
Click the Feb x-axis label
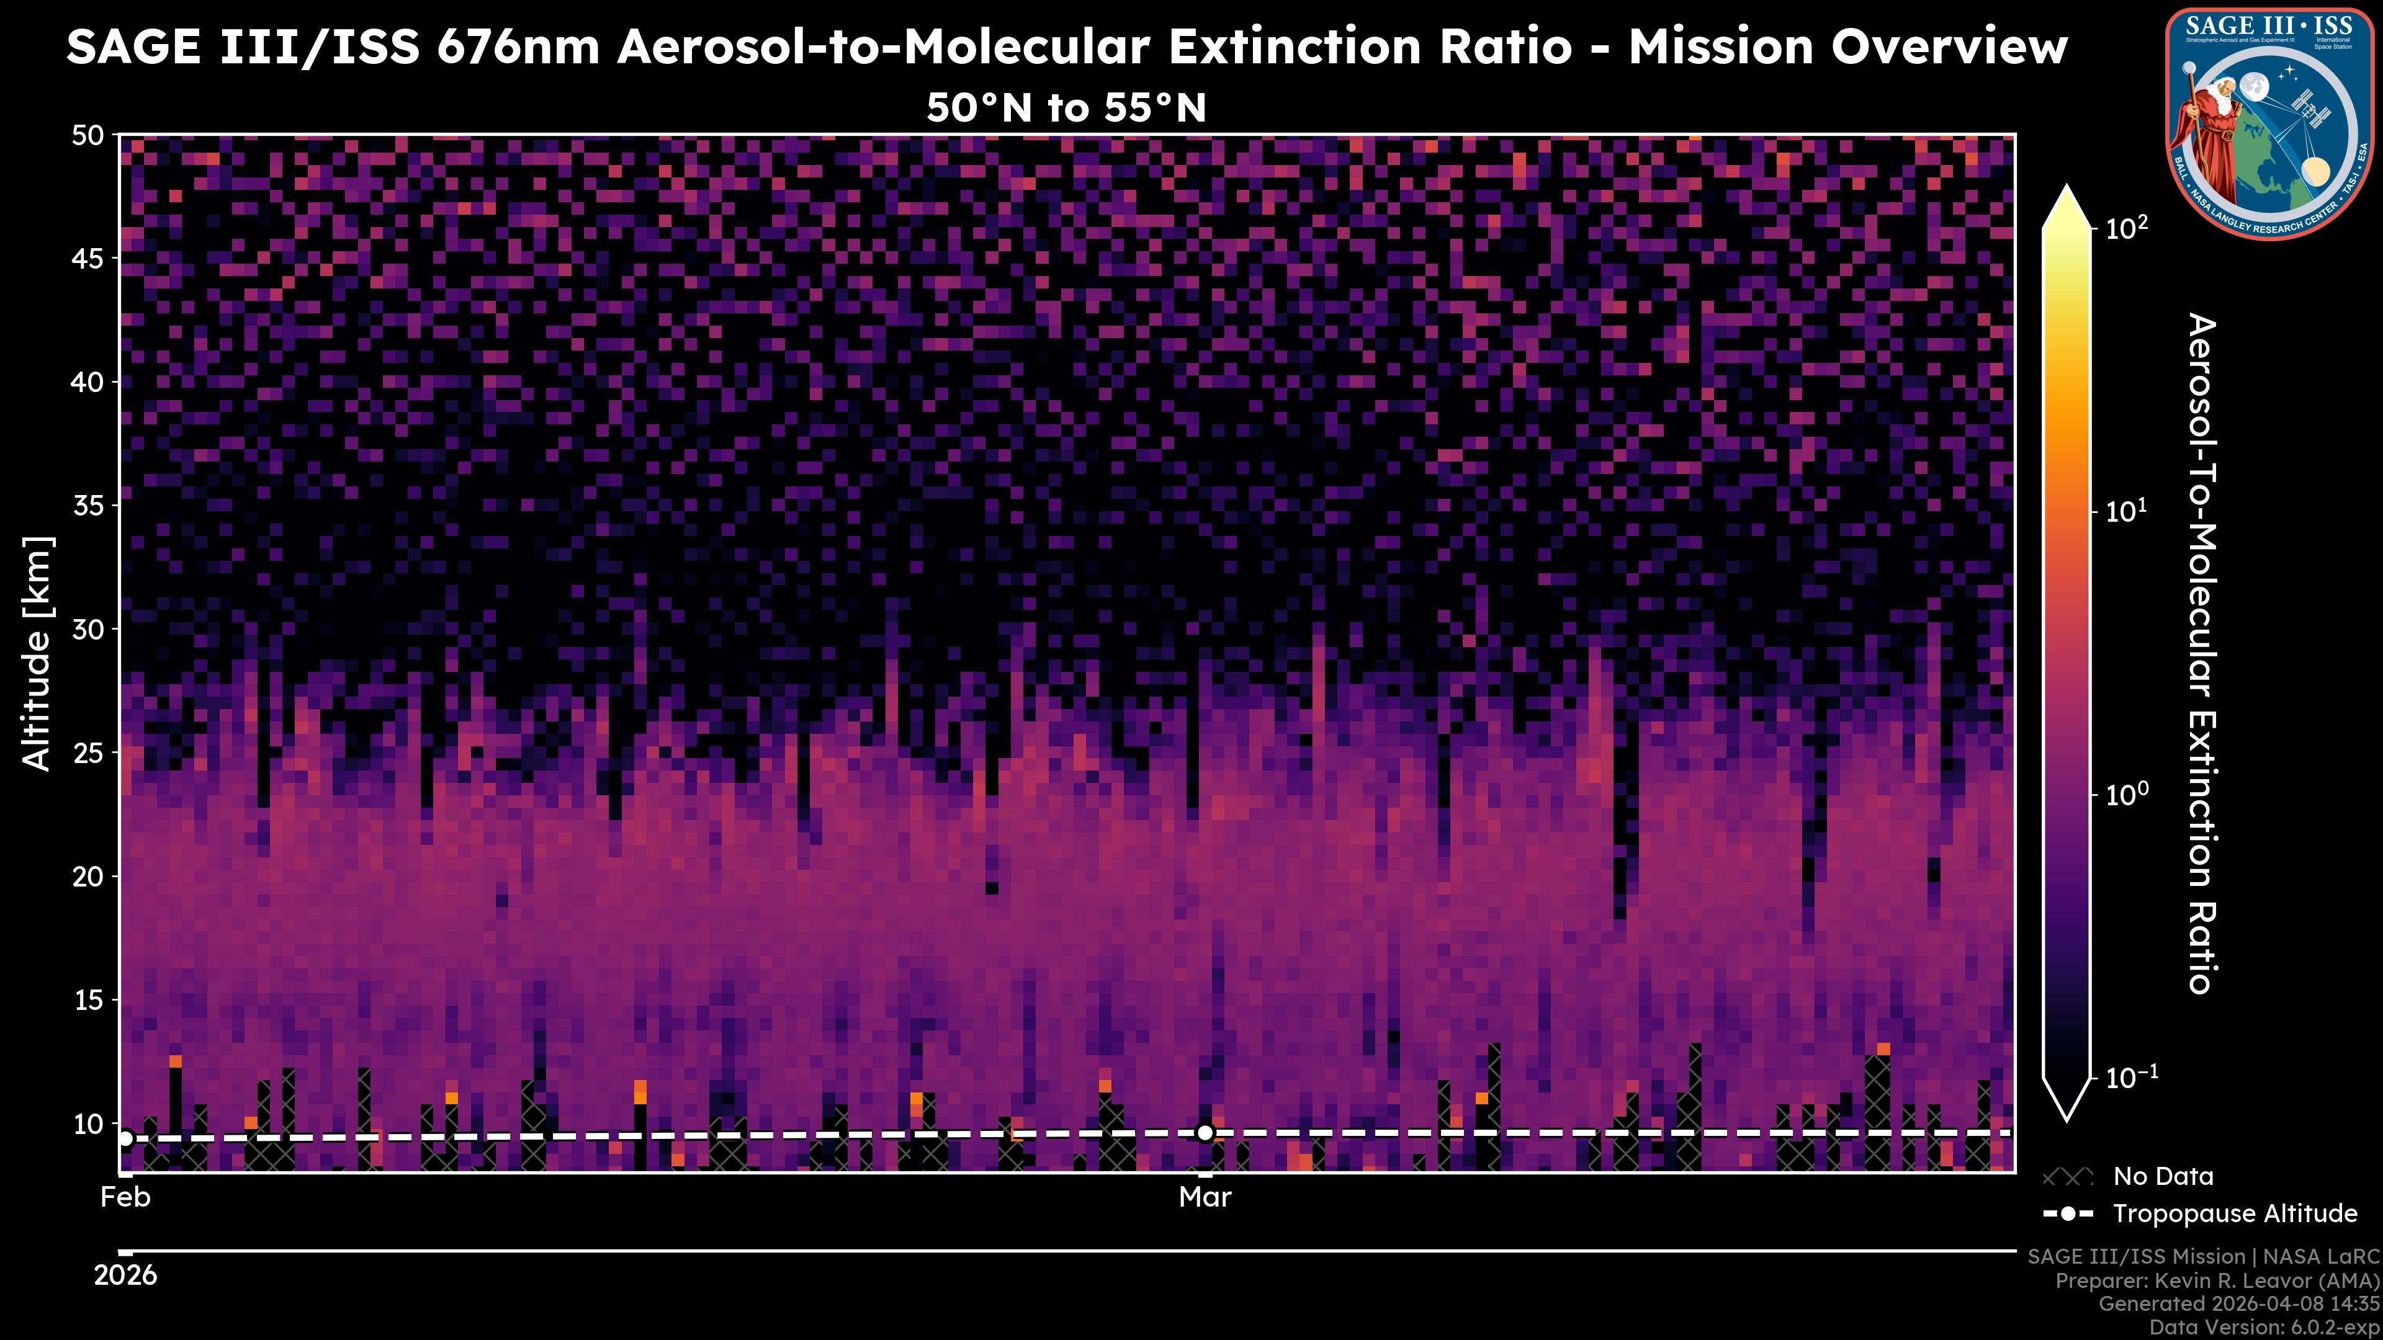[x=126, y=1197]
